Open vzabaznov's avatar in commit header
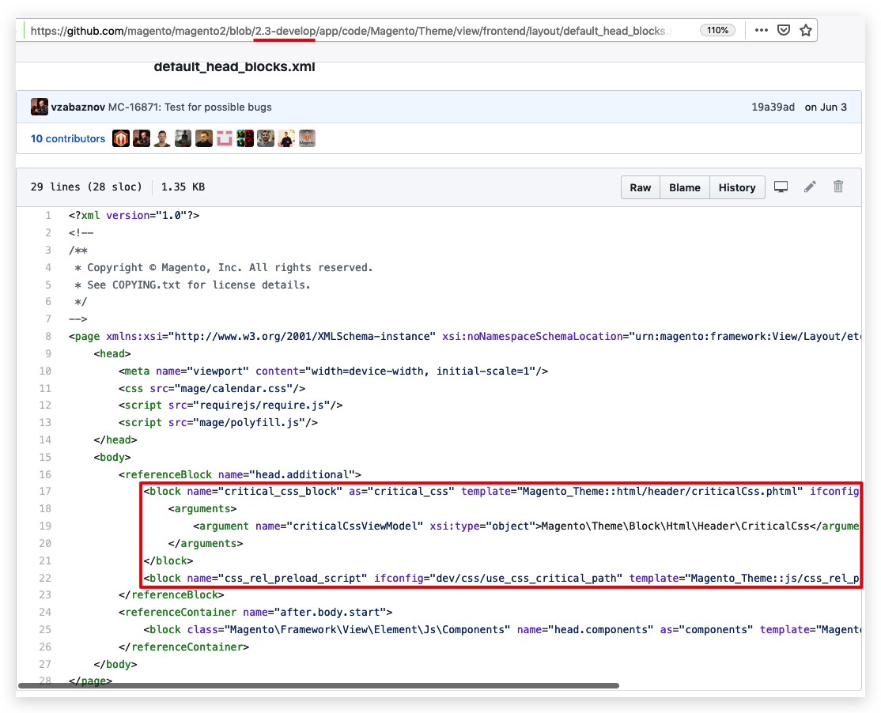Screen dimensions: 881x713 [x=40, y=107]
